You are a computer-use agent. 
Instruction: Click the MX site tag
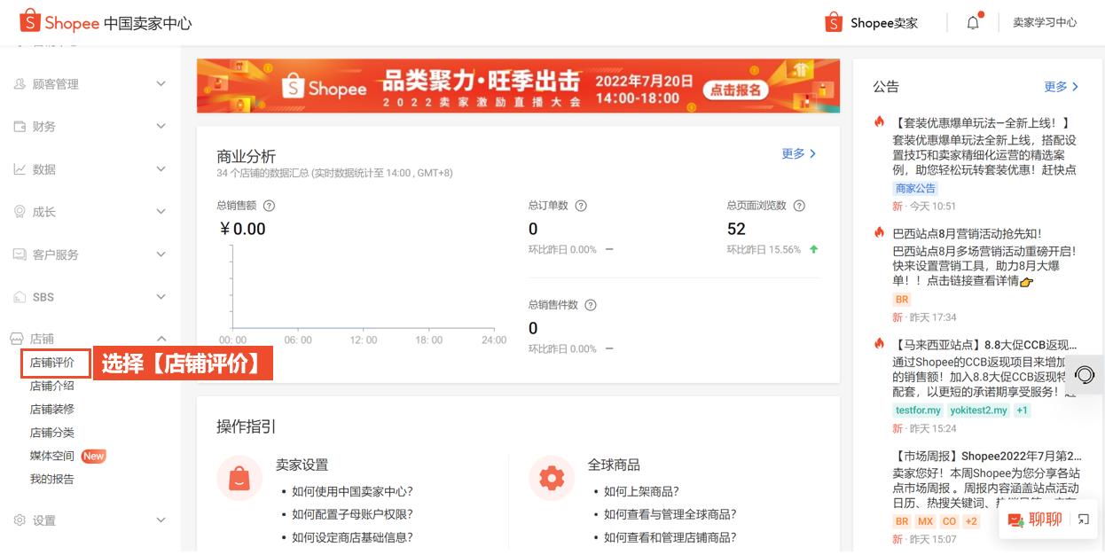(925, 520)
